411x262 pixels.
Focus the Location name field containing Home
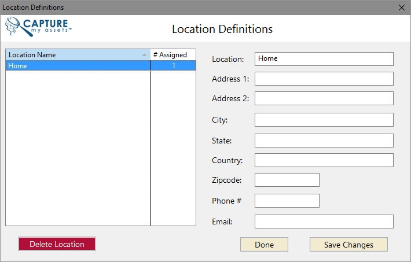(x=324, y=59)
